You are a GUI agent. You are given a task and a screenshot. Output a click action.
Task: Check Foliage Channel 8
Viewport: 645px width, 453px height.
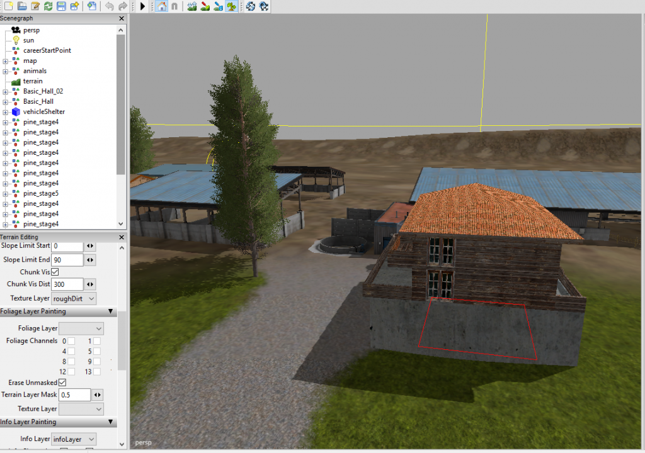coord(71,361)
